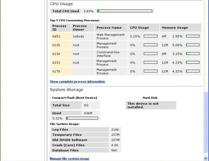Image resolution: width=209 pixels, height=161 pixels.
Task: Click the Manage file system usage link
Action: click(69, 159)
